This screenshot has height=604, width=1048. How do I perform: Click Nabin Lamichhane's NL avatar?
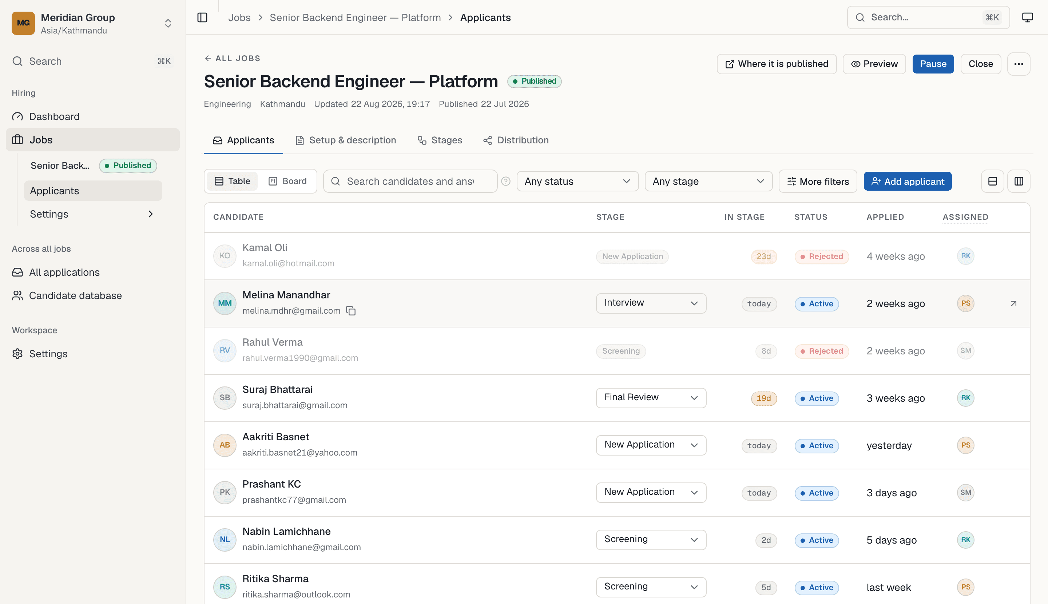(x=225, y=540)
